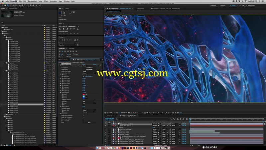Screen dimensions: 266x150
Task: Switch to the Effects & Presets tab
Action: (63, 60)
